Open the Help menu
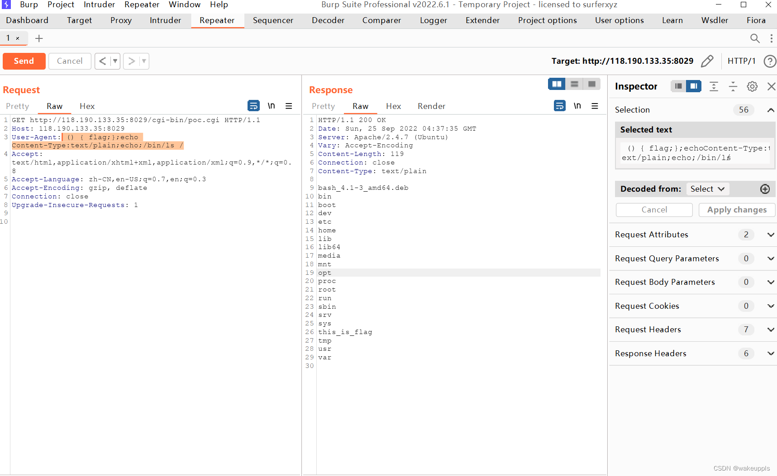The image size is (777, 476). 219,5
